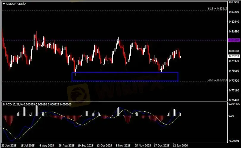Click the 0.77920 price axis value
Screen dimensions: 241x148
(x=234, y=80)
